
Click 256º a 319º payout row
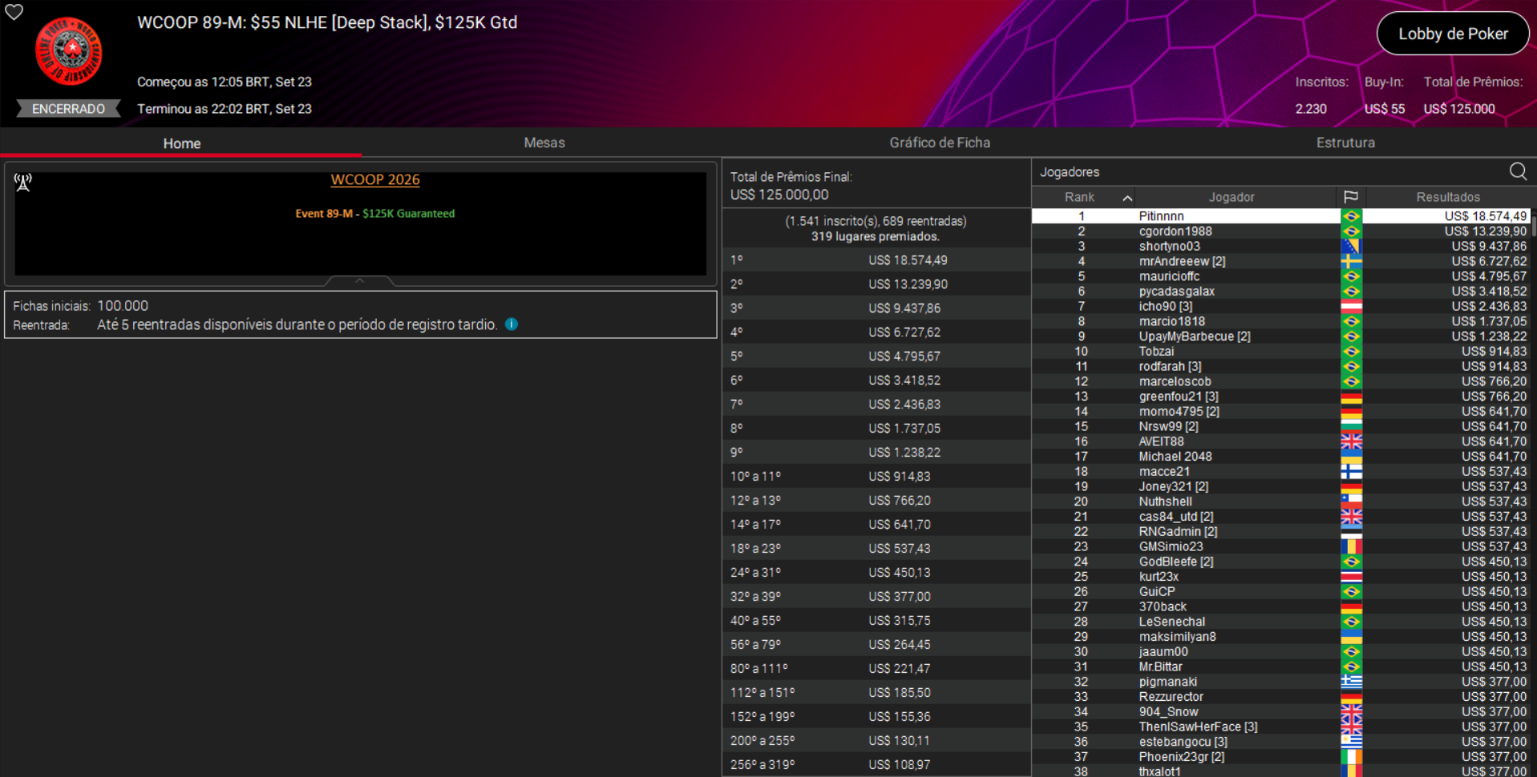876,765
